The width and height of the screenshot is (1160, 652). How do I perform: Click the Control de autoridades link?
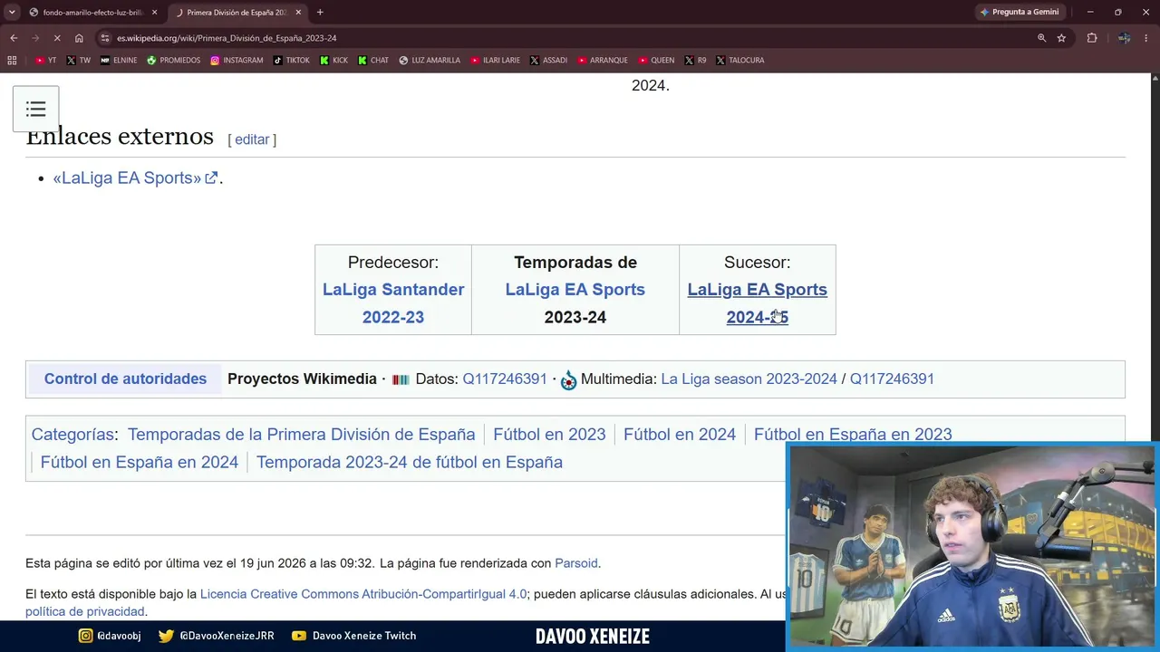125,379
